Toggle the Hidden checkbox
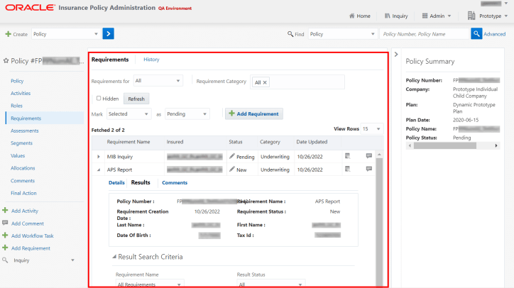514x288 pixels. click(x=99, y=99)
